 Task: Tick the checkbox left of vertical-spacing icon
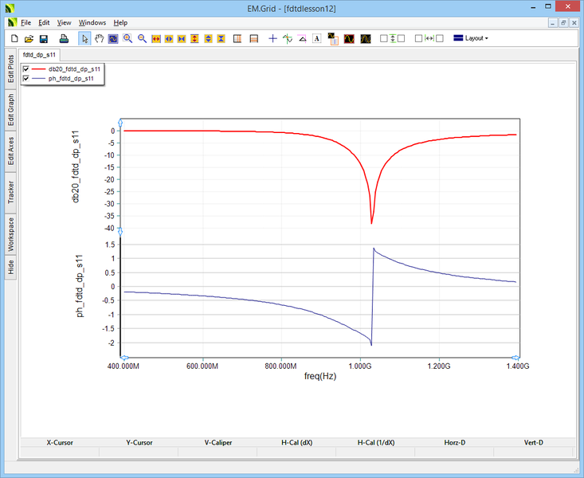(x=383, y=38)
